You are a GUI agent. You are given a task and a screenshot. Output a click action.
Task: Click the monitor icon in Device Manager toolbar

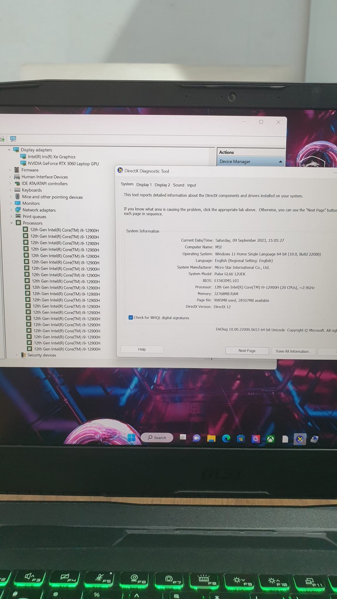coord(13,139)
